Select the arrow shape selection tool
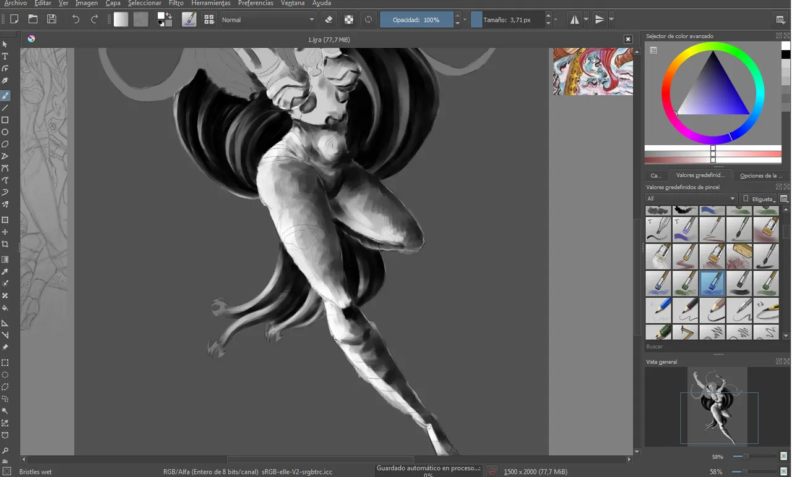Screen dimensions: 792x477 click(x=5, y=44)
